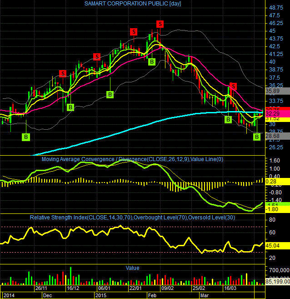
Task: Click the Relative Strength Index panel title
Action: 132,218
